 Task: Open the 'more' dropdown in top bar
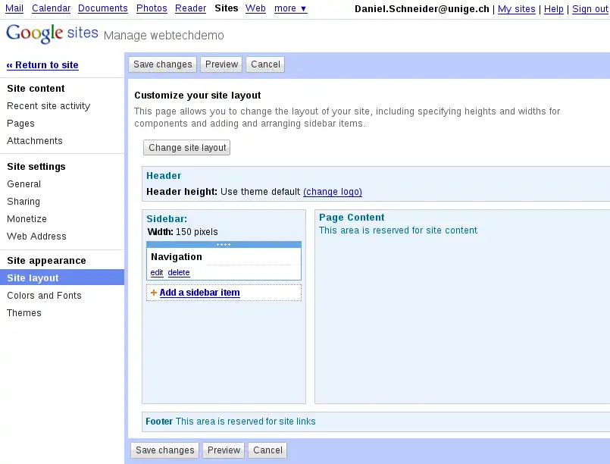tap(290, 8)
